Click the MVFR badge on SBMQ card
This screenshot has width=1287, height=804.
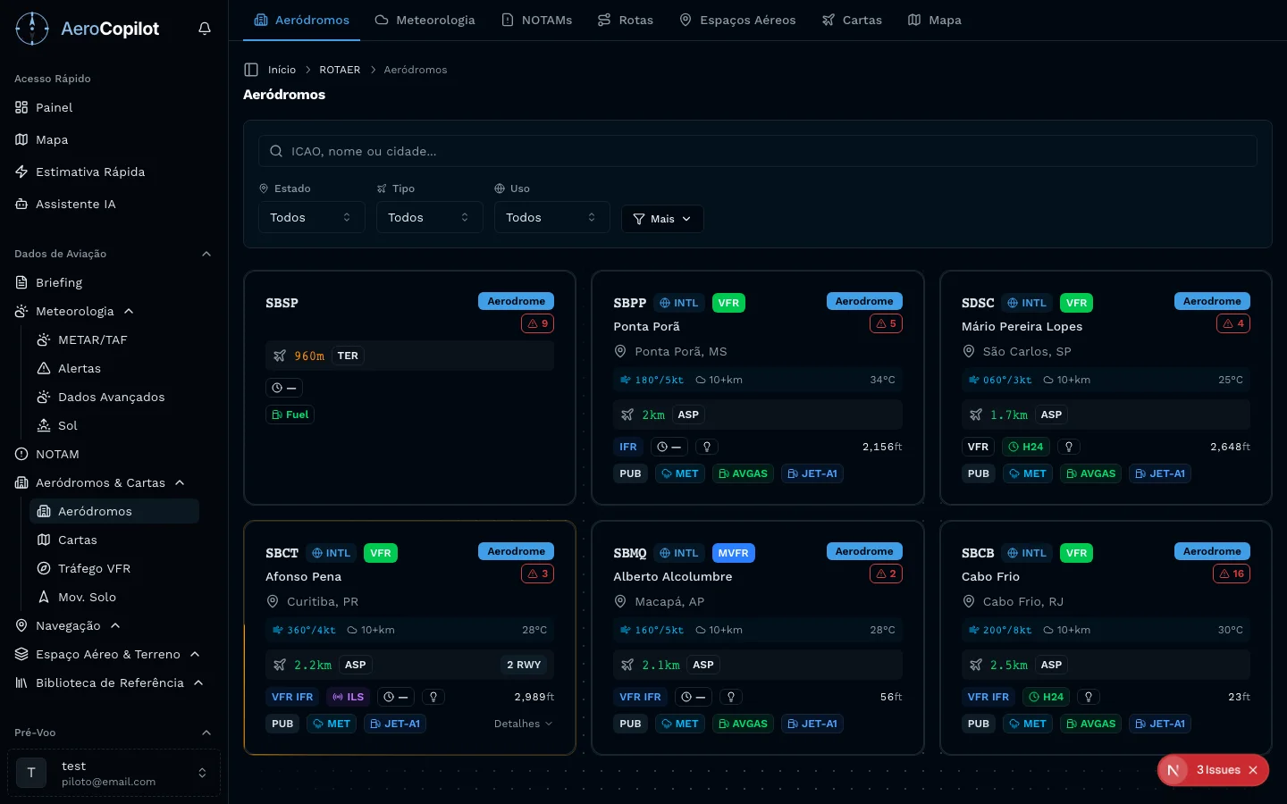coord(733,553)
